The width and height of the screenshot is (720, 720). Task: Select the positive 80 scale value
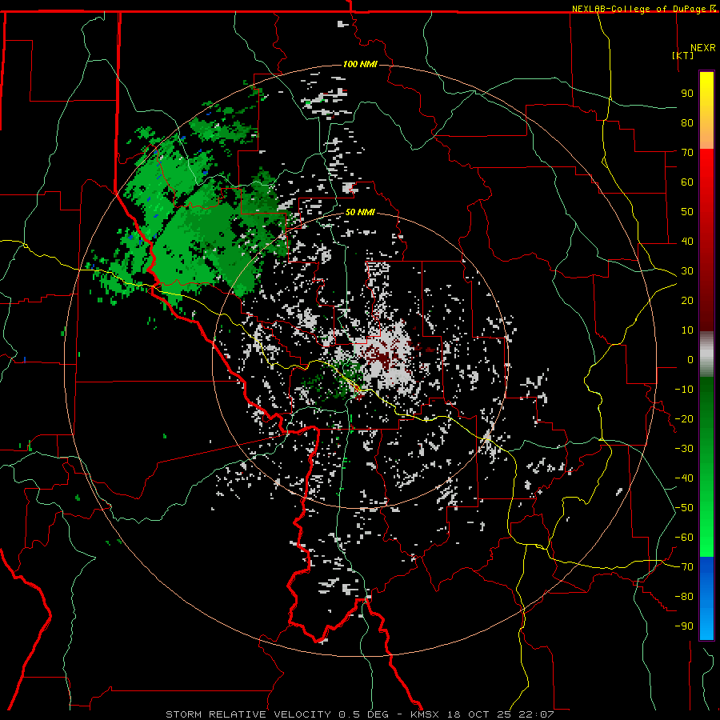(x=687, y=122)
